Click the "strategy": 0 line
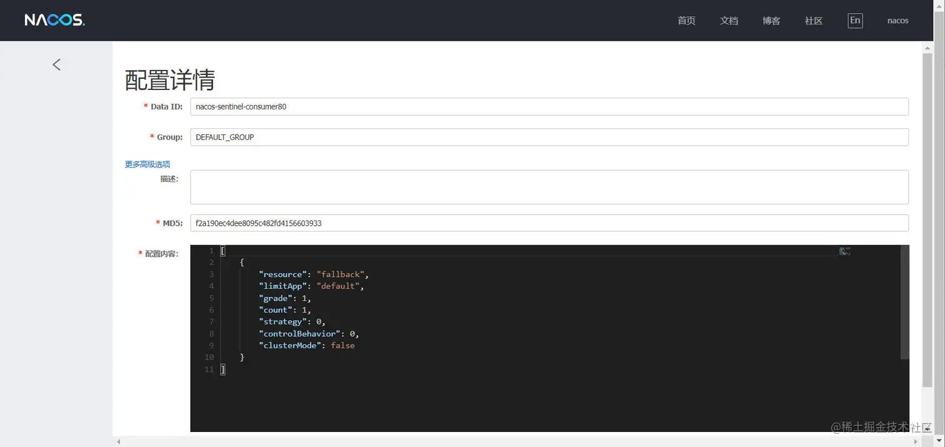The height and width of the screenshot is (447, 945). click(x=292, y=322)
